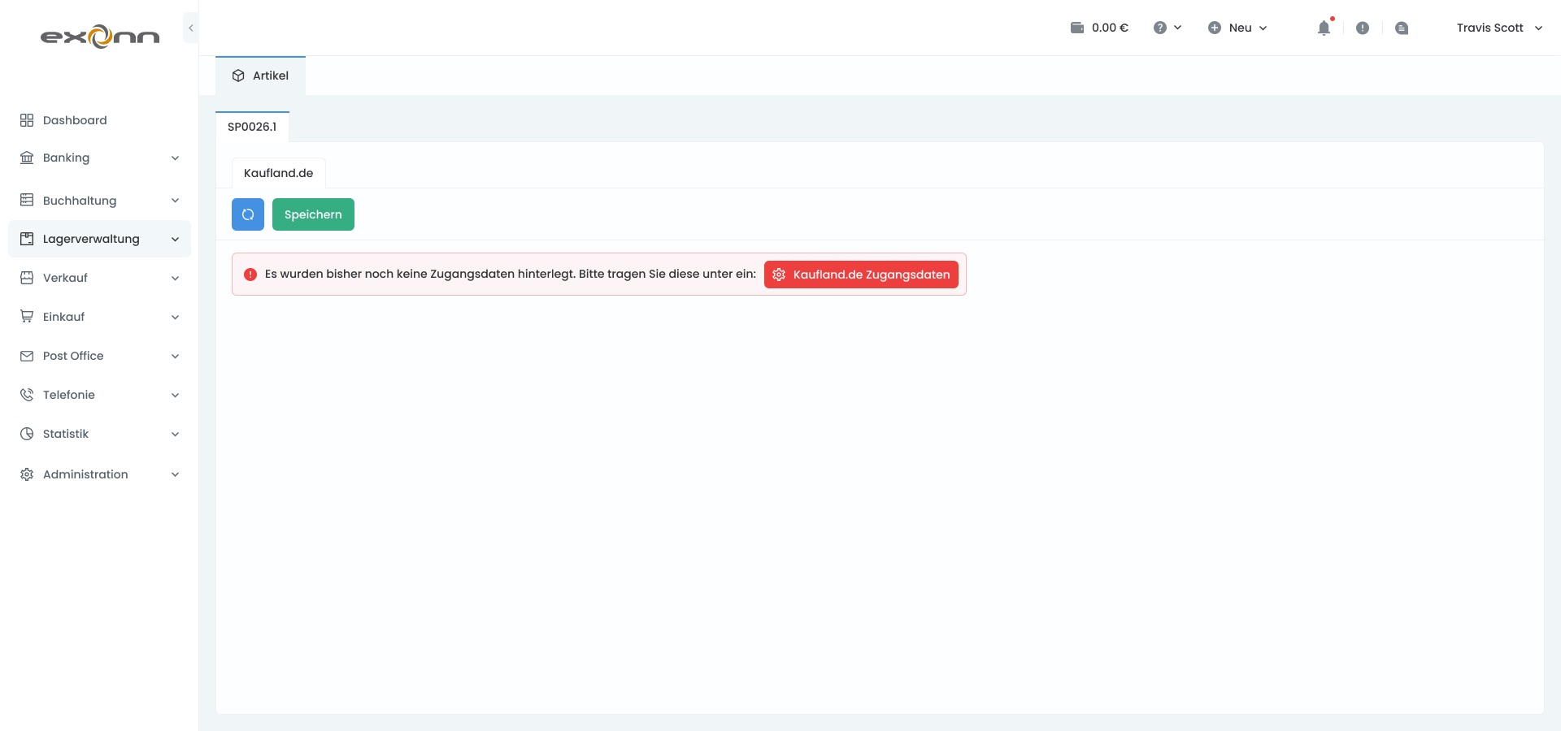The image size is (1561, 731).
Task: Click the Einkauf cart icon
Action: 27,317
